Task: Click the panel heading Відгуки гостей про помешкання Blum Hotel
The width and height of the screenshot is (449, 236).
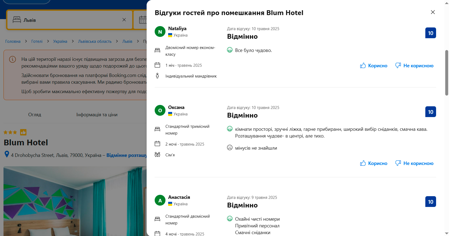Action: click(x=229, y=13)
